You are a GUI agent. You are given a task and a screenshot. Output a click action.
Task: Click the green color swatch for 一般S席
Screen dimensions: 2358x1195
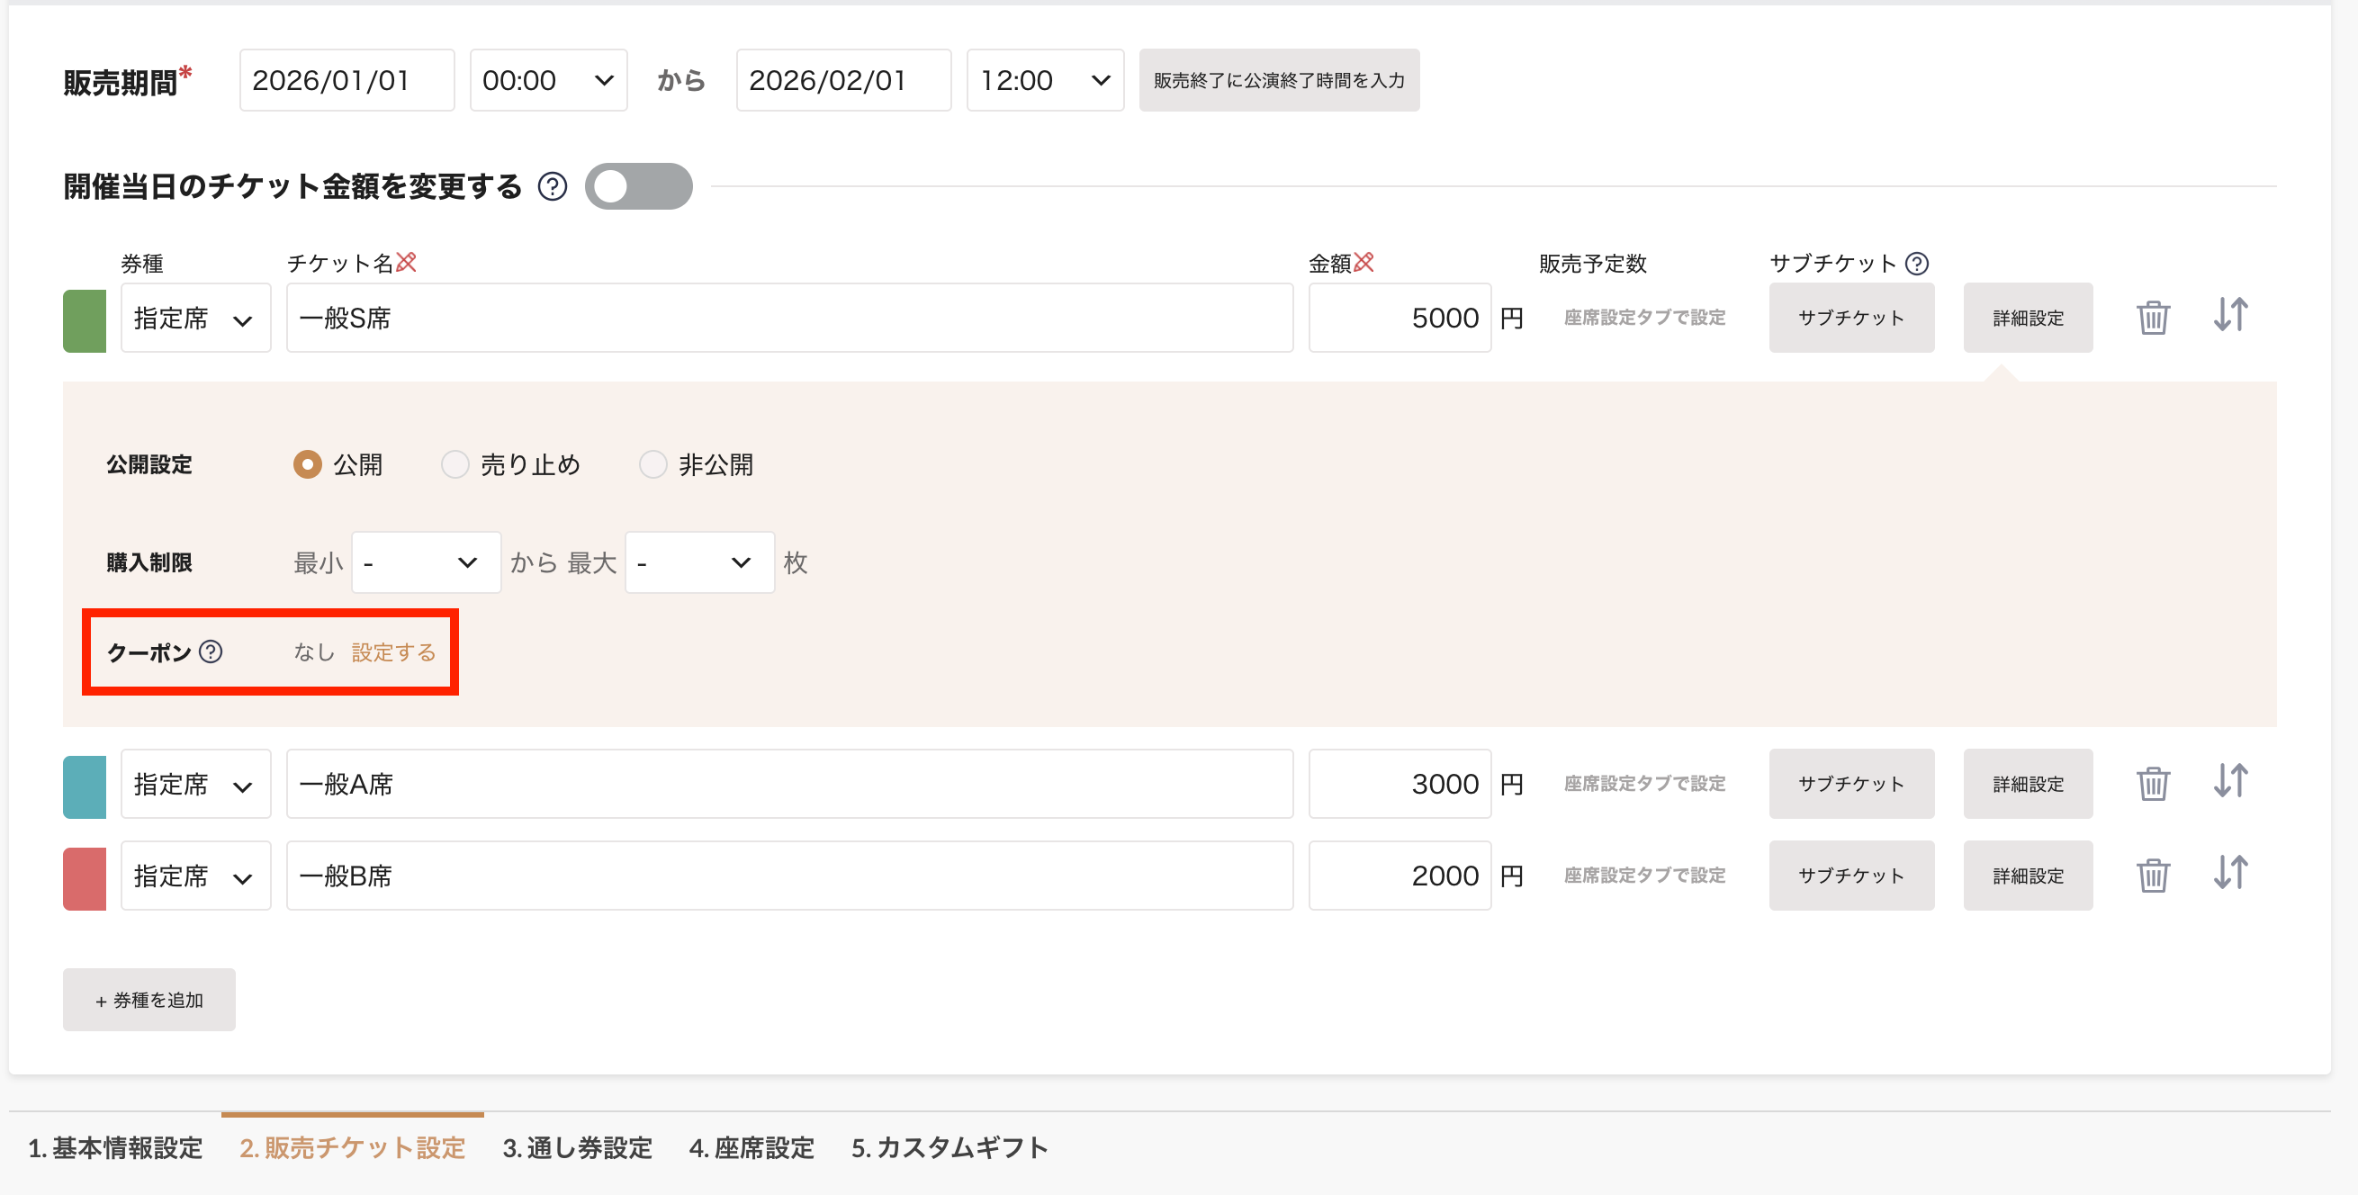[x=85, y=320]
